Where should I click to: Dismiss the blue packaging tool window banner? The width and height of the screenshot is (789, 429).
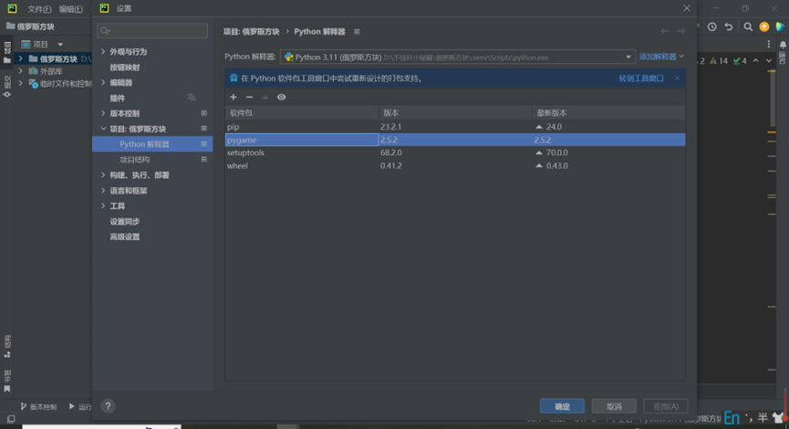click(x=678, y=78)
